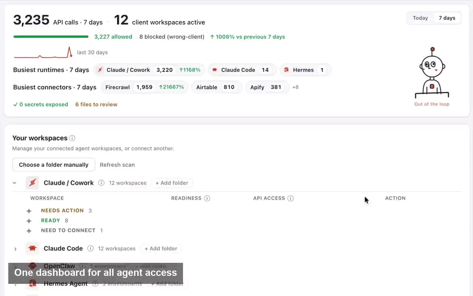The height and width of the screenshot is (296, 473).
Task: Click the Hermes Agent section logo icon
Action: point(33,284)
